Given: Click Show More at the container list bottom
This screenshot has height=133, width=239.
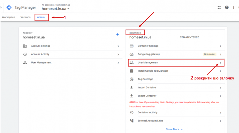Looking at the screenshot, I should coord(174,129).
